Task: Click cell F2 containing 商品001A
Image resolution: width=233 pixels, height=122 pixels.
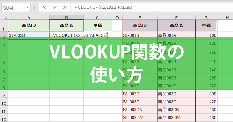Action: coord(176,35)
